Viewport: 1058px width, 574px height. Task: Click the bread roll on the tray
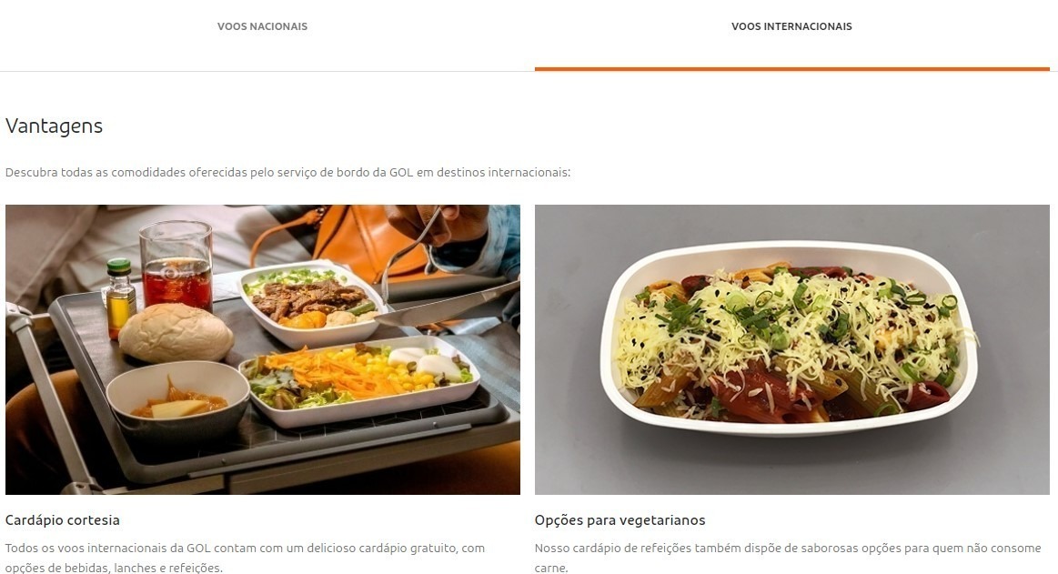click(x=176, y=333)
